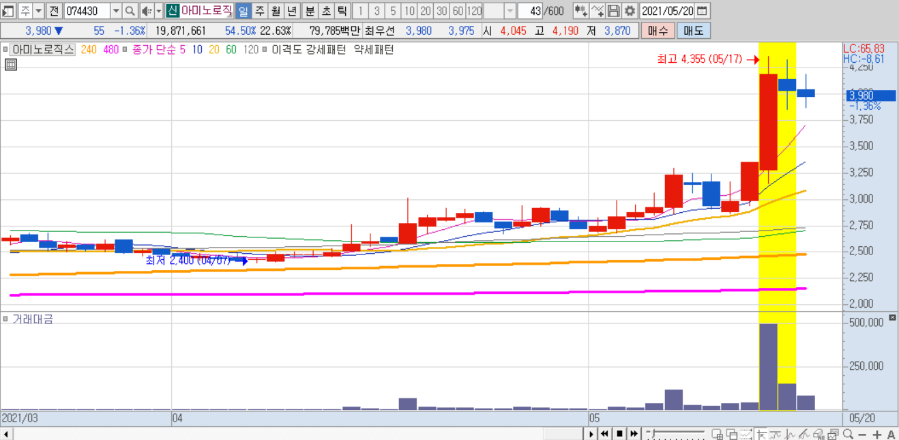Click the add candlestick indicator icon
This screenshot has height=440, width=899.
coord(580,11)
